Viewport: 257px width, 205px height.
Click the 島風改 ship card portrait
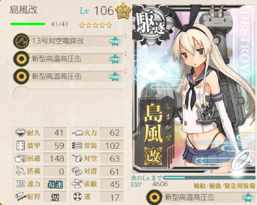pyautogui.click(x=194, y=89)
